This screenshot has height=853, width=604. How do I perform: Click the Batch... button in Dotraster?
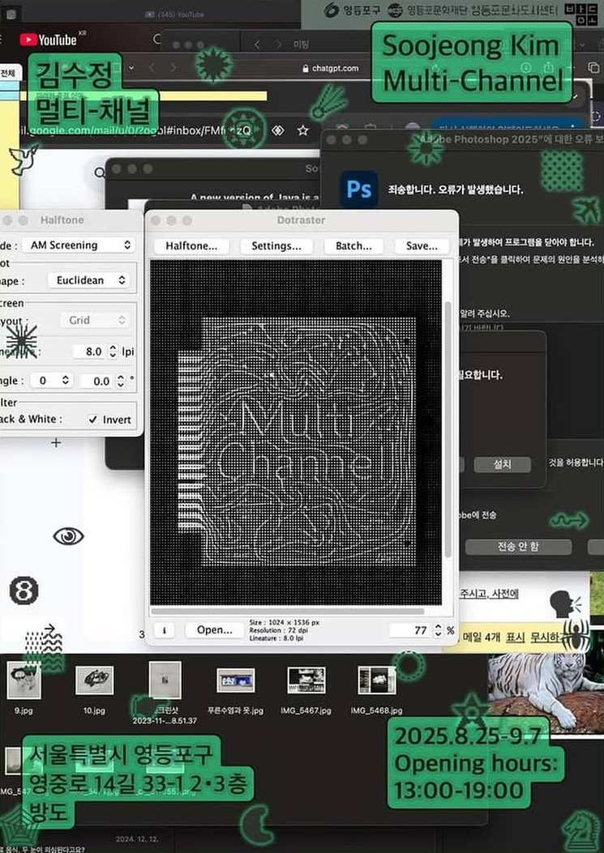click(353, 246)
